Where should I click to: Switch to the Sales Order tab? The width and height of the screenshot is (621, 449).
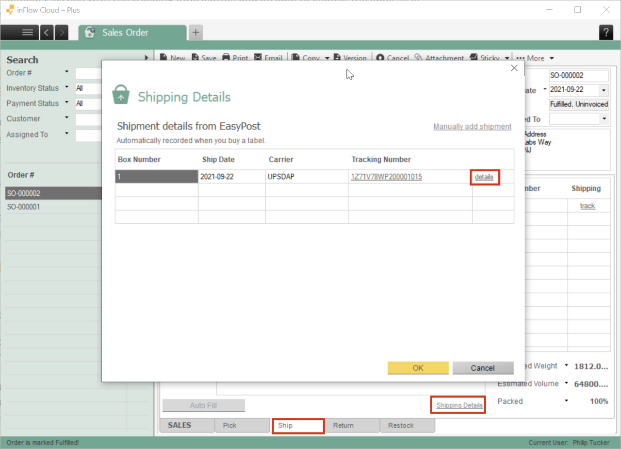click(x=125, y=33)
